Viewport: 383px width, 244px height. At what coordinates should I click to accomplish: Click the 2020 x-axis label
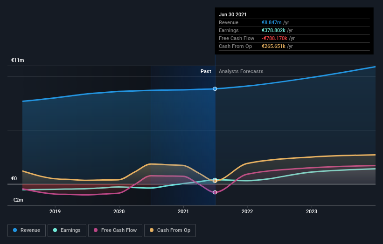point(119,211)
